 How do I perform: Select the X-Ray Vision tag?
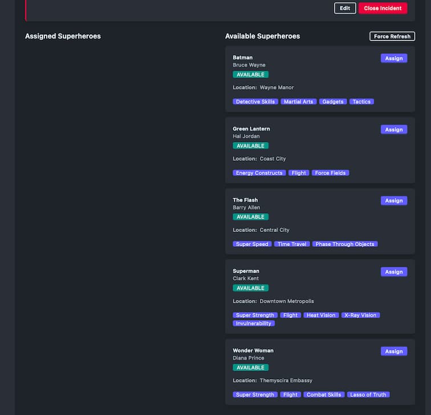click(360, 315)
